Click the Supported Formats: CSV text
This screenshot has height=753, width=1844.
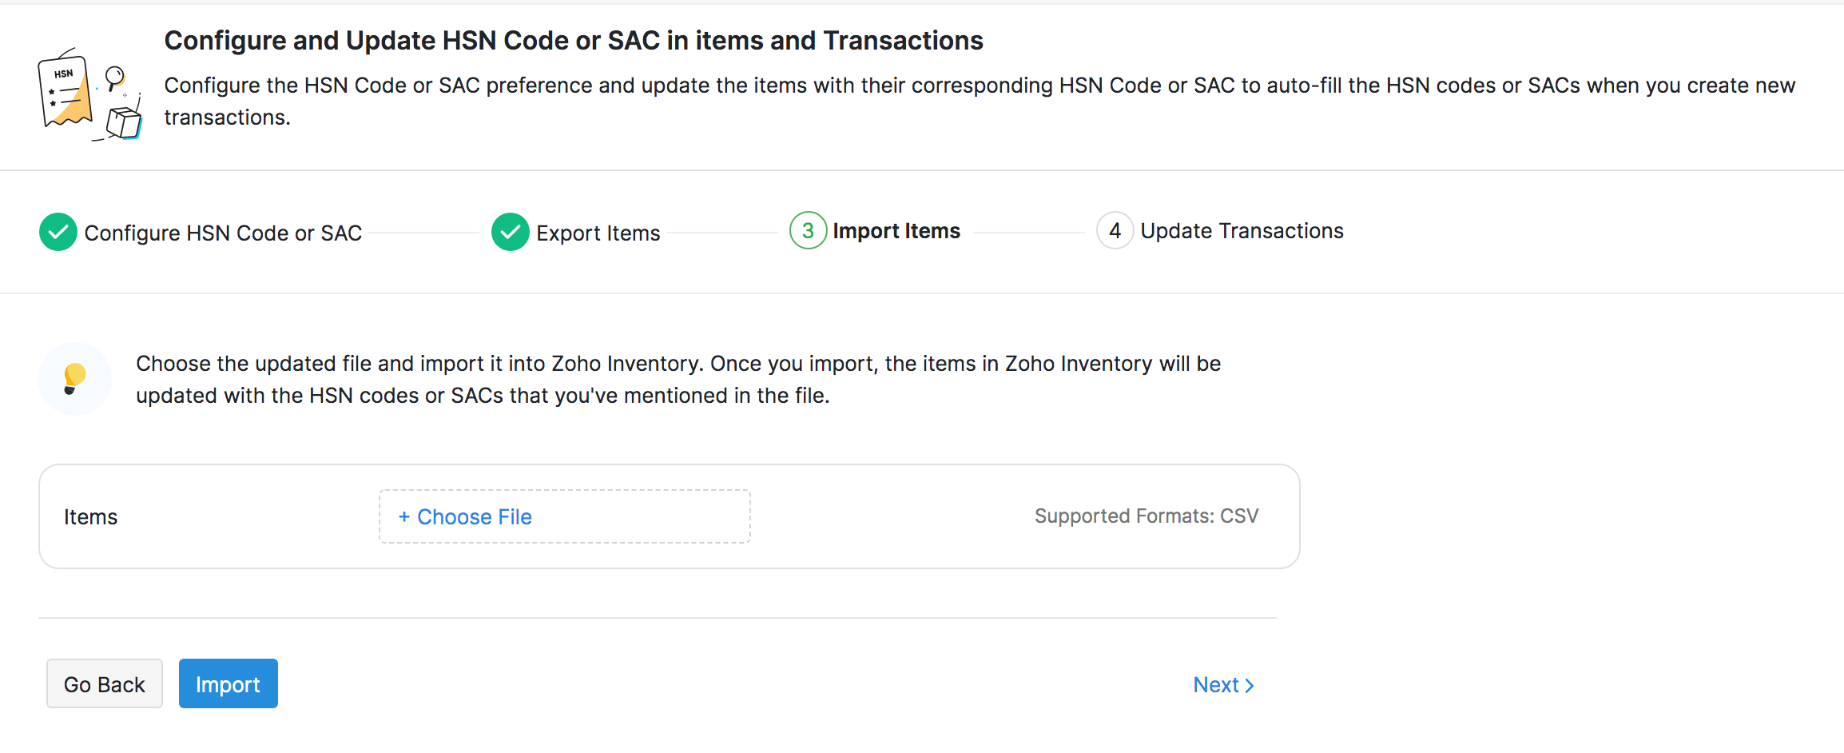[x=1147, y=516]
